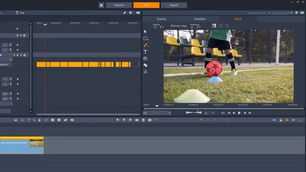This screenshot has width=306, height=172.
Task: Select the text mask tool
Action: click(x=145, y=52)
